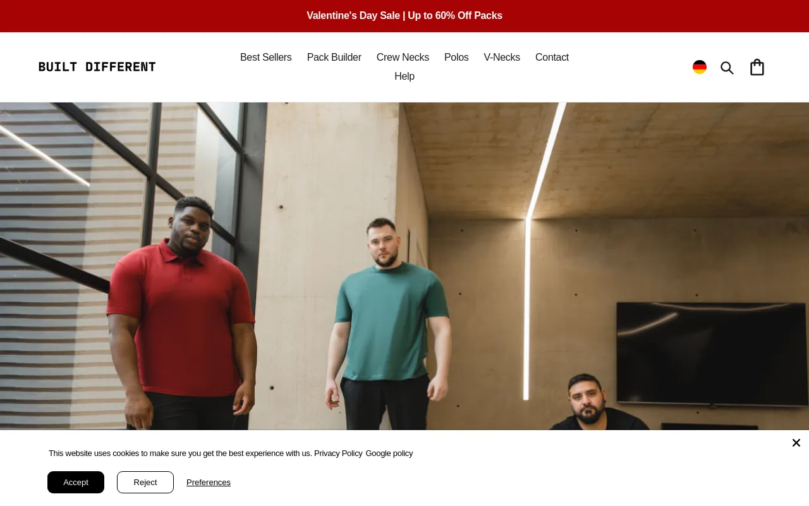This screenshot has width=809, height=506.
Task: Open cookie Preferences link
Action: click(209, 483)
